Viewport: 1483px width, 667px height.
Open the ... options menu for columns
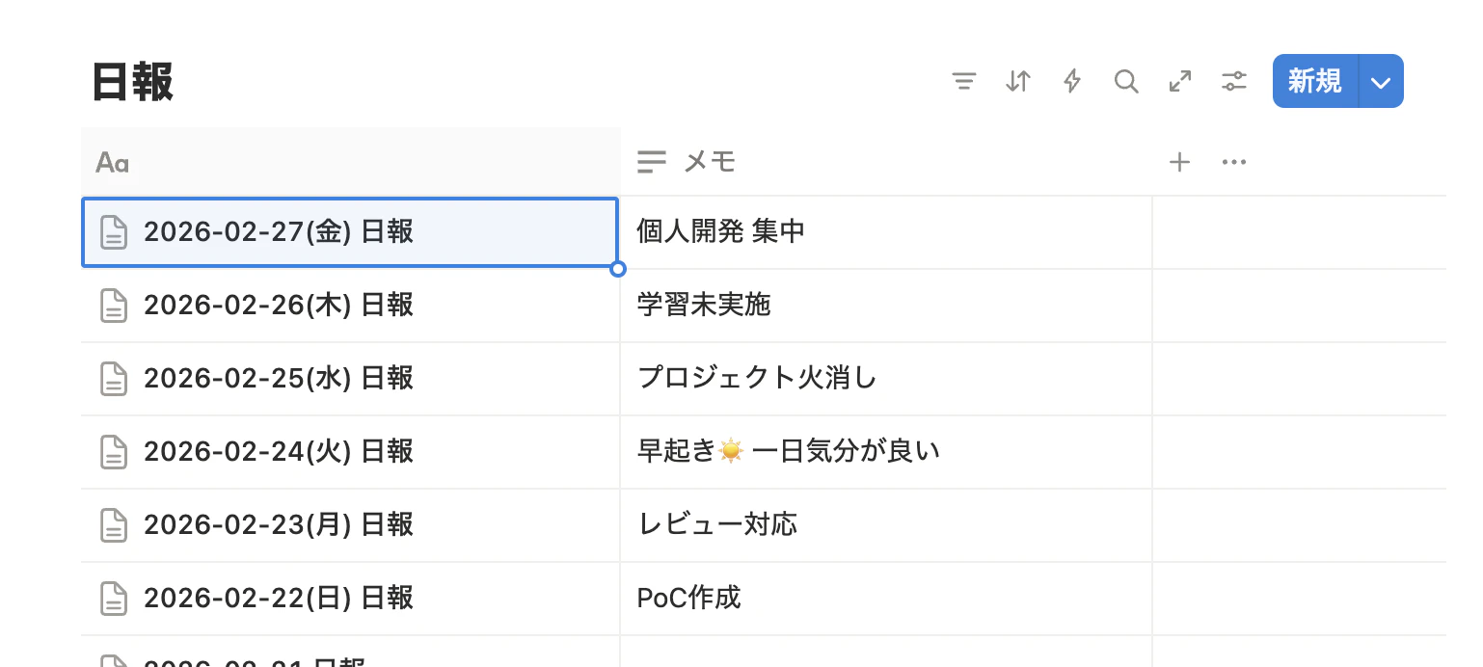coord(1233,162)
